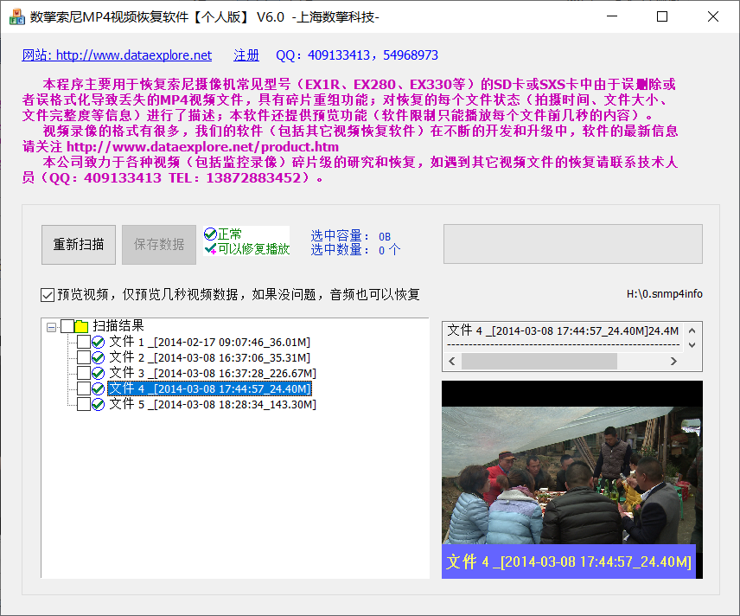Click the info box scroll down arrow
The height and width of the screenshot is (616, 740).
692,345
